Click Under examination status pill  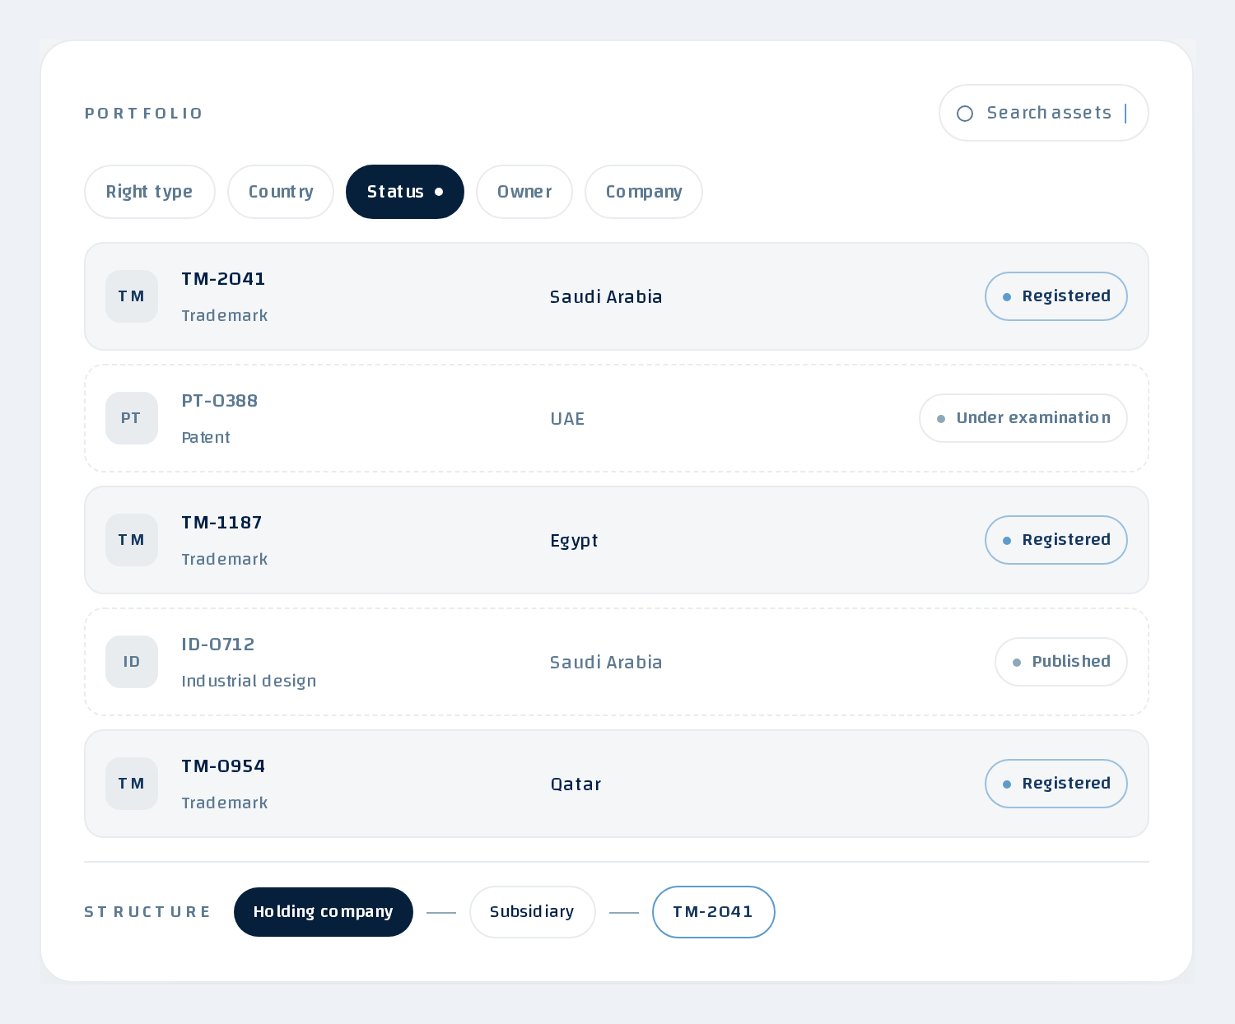(1023, 418)
